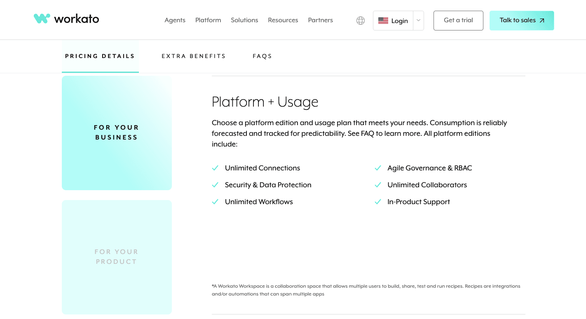Open the Platform navigation menu
586x319 pixels.
208,20
